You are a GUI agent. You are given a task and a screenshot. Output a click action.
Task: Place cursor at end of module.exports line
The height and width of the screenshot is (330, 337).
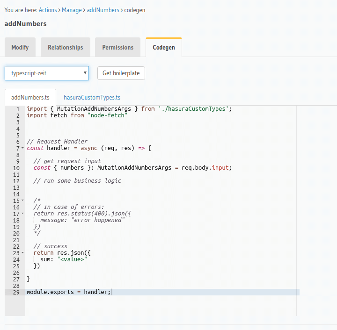[x=111, y=292]
